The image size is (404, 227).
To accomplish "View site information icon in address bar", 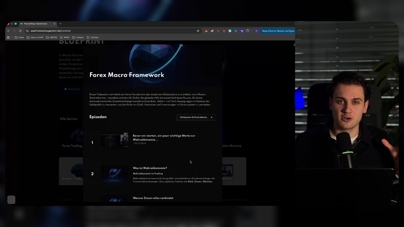I will tap(27, 31).
